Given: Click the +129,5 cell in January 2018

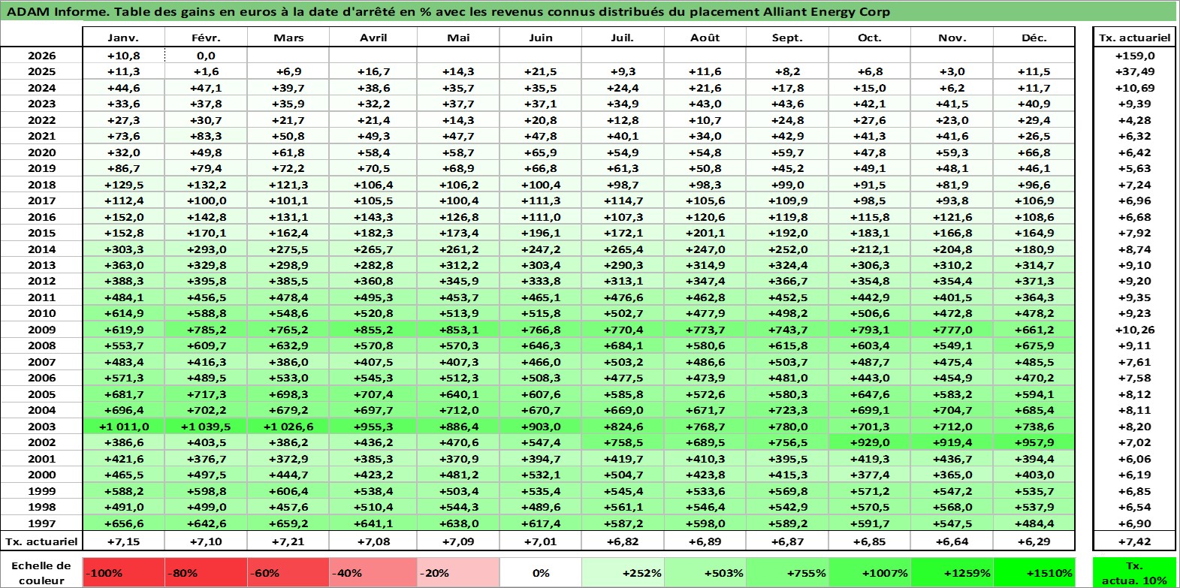Looking at the screenshot, I should coord(123,185).
